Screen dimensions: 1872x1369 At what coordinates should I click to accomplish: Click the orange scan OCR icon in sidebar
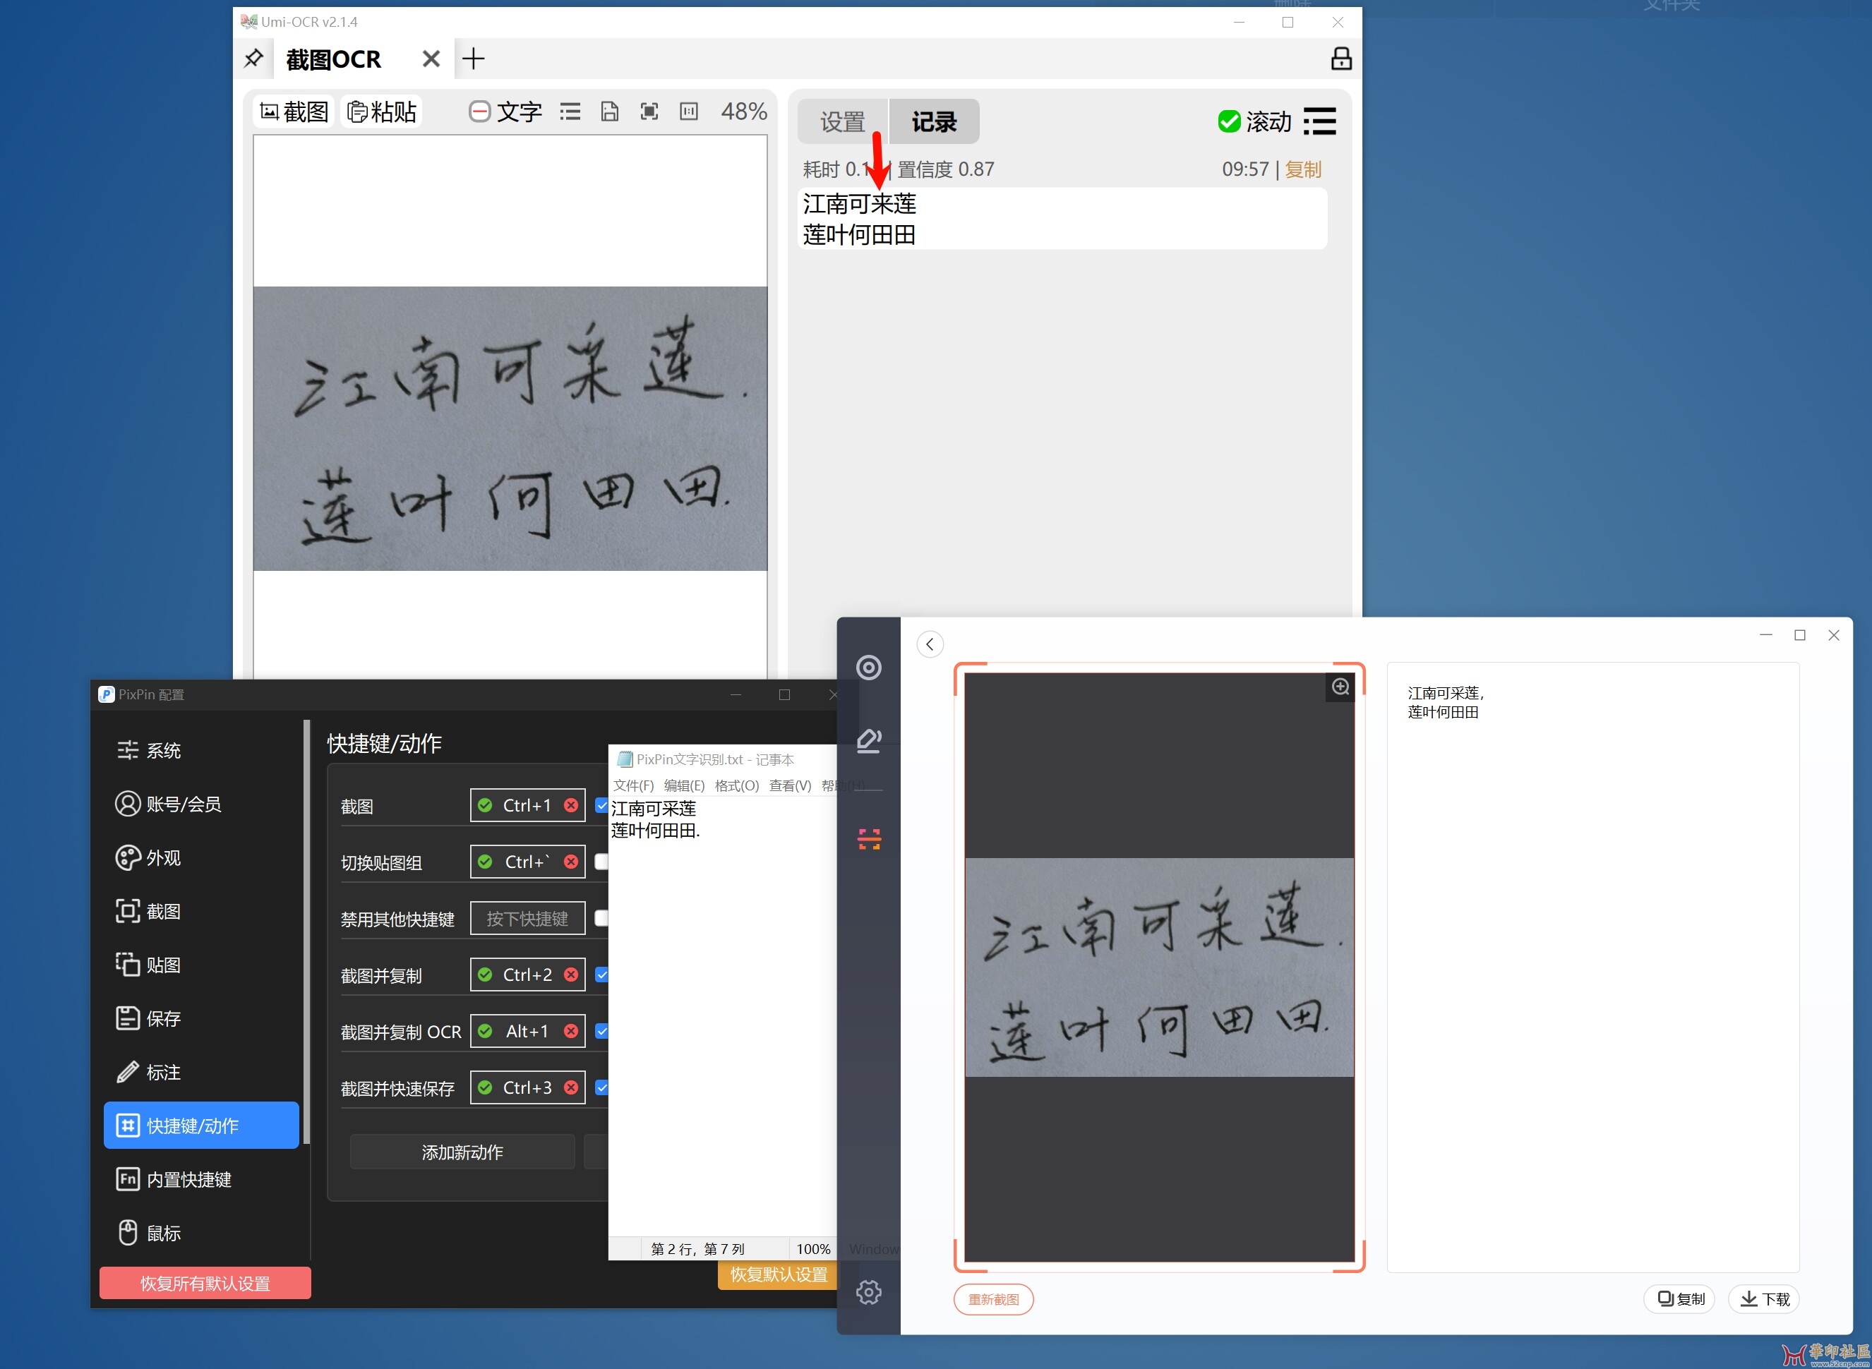868,840
